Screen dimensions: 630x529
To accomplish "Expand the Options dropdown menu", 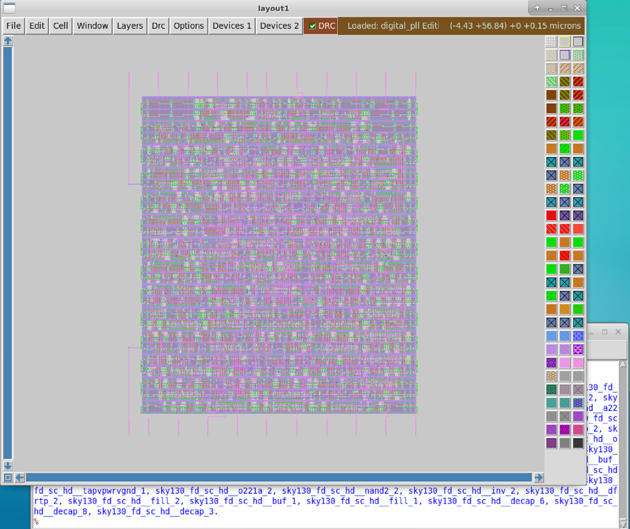I will coord(189,26).
